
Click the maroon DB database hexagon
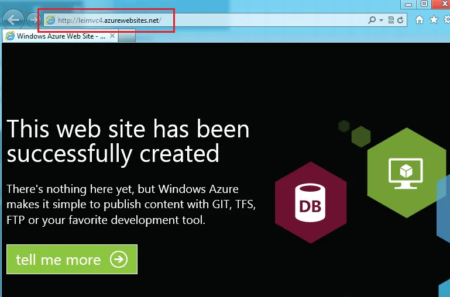point(311,202)
